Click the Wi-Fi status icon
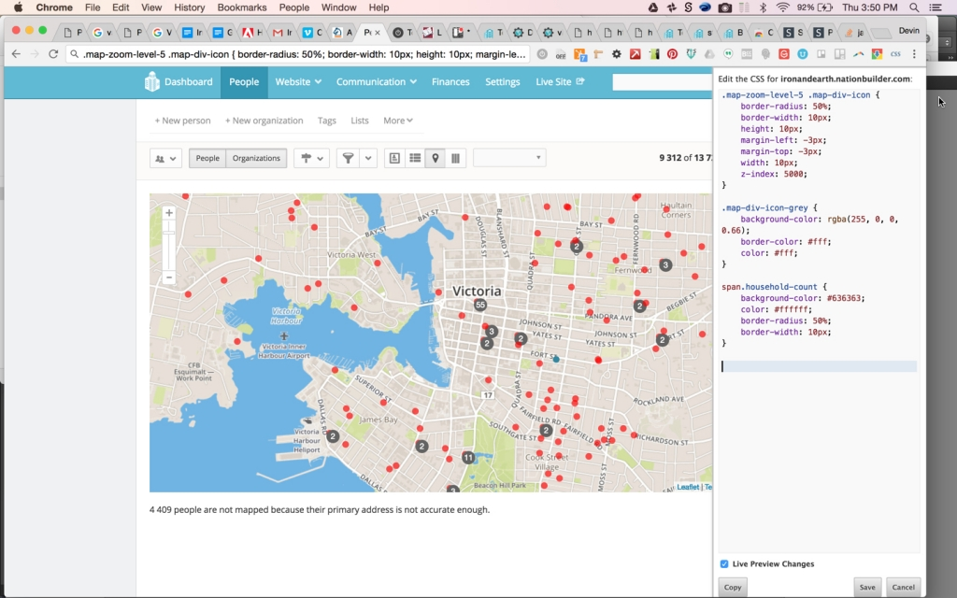Image resolution: width=957 pixels, height=598 pixels. 782,7
